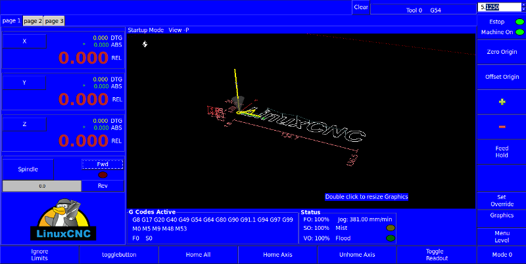The image size is (526, 264).
Task: Click the togglebutton at bottom
Action: 119,255
